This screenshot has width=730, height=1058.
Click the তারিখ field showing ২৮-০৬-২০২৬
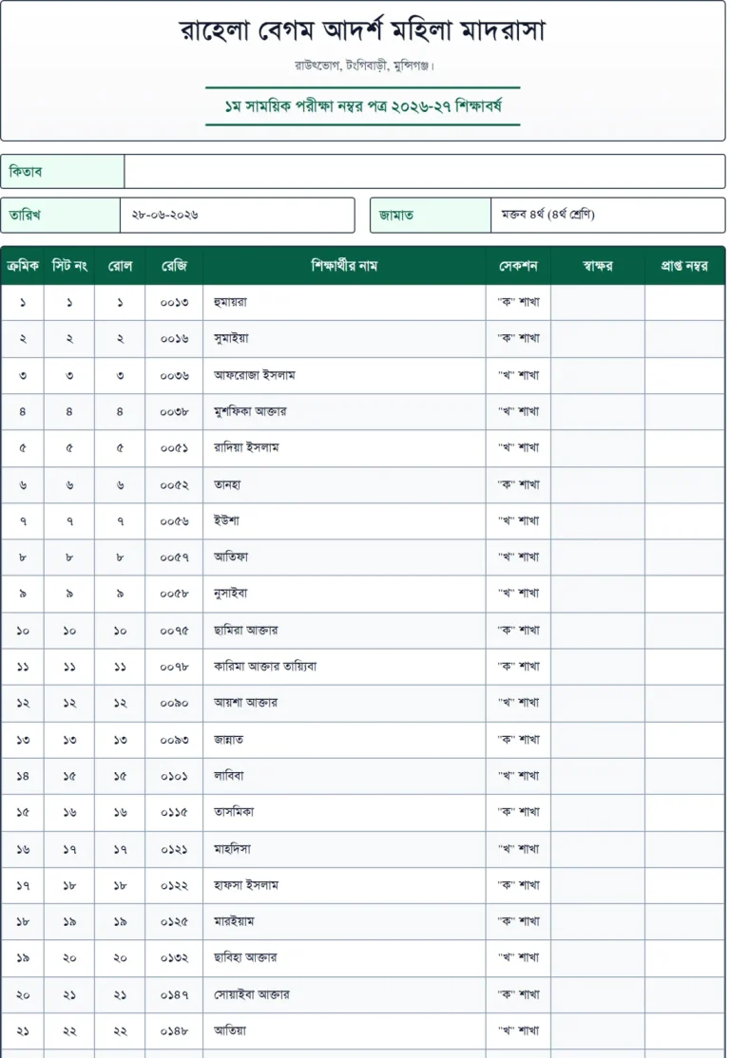(x=237, y=216)
